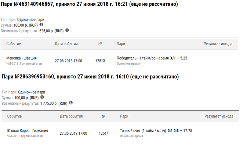
Task: Click info icon beside second bet's 100,00 sum
Action: coord(42,97)
